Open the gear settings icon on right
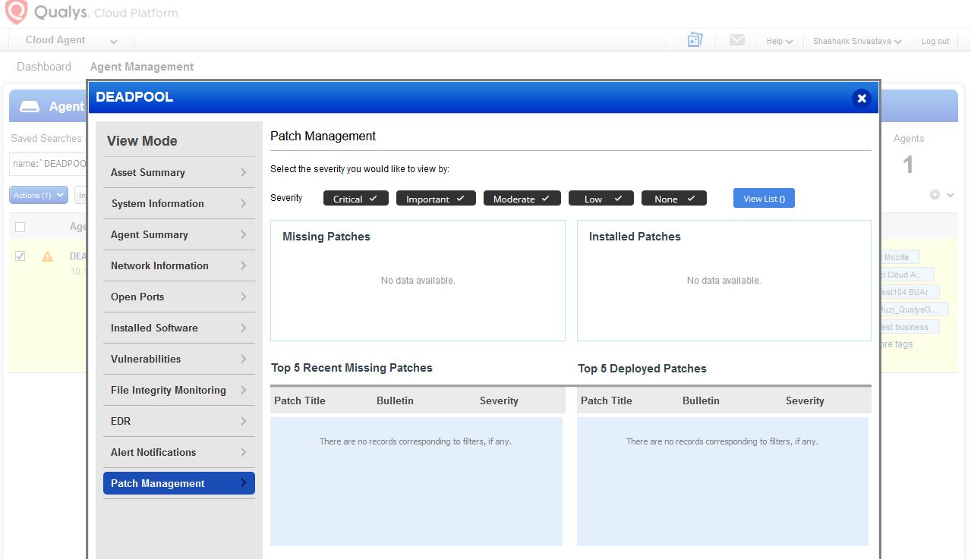 (935, 195)
